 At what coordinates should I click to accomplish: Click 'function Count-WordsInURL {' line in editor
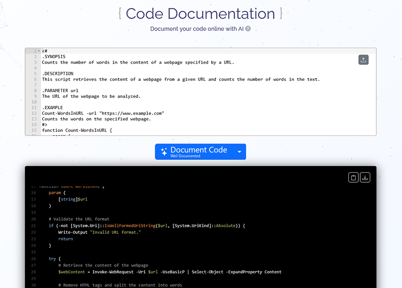click(77, 130)
